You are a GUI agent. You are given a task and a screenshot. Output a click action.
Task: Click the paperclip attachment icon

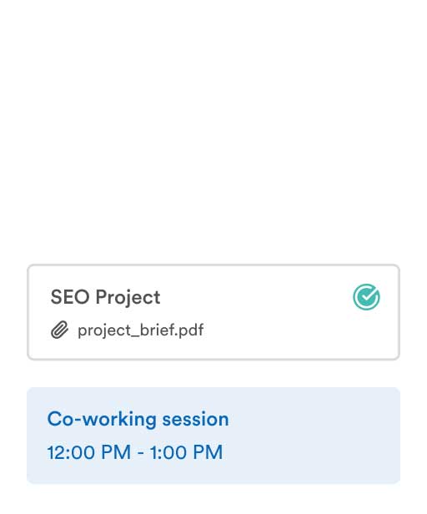pos(59,330)
